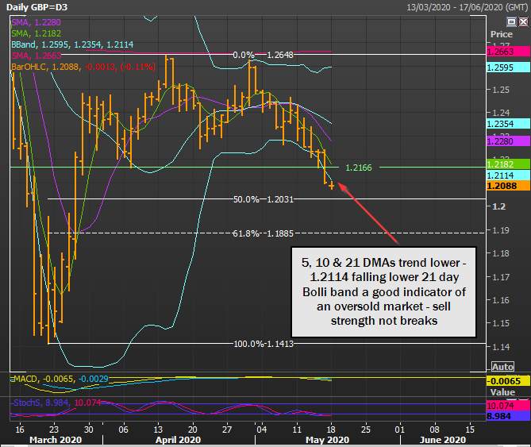This screenshot has width=531, height=447.
Task: Select the 50.0% 1.2031 Fibonacci label
Action: [x=263, y=199]
